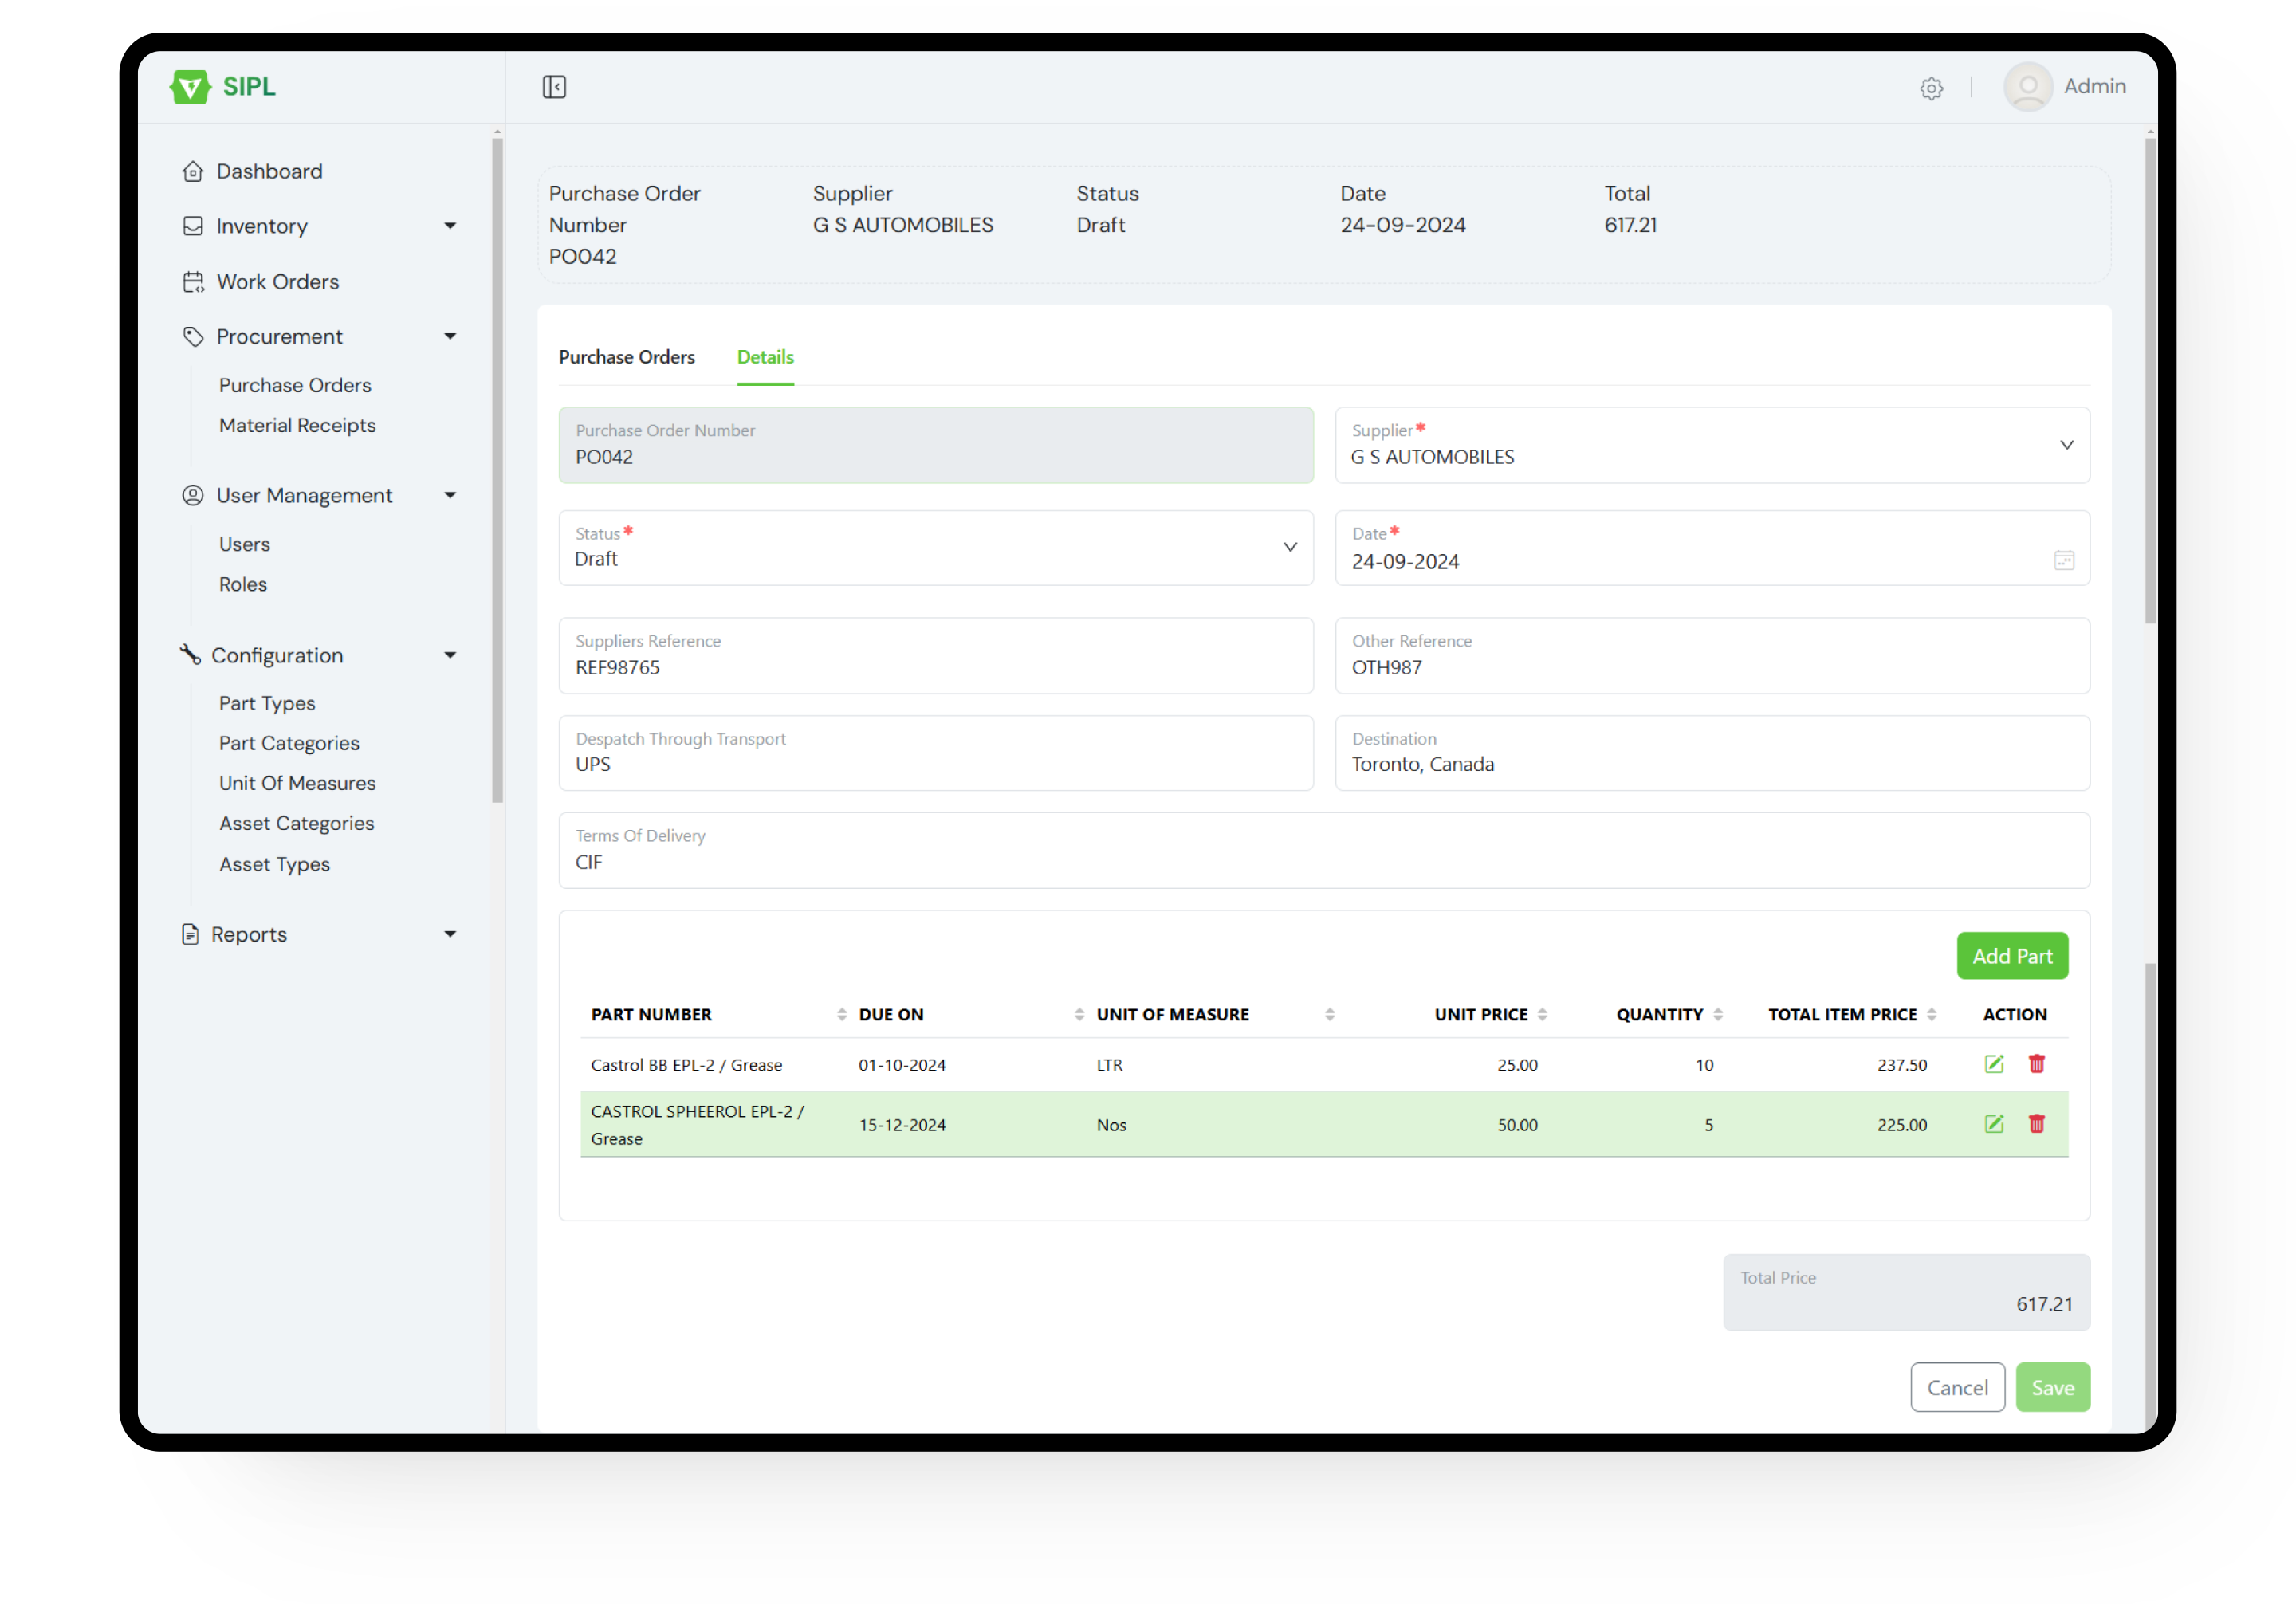Edit the Castrol BB EPL-2 row
Image resolution: width=2296 pixels, height=1604 pixels.
(1994, 1064)
